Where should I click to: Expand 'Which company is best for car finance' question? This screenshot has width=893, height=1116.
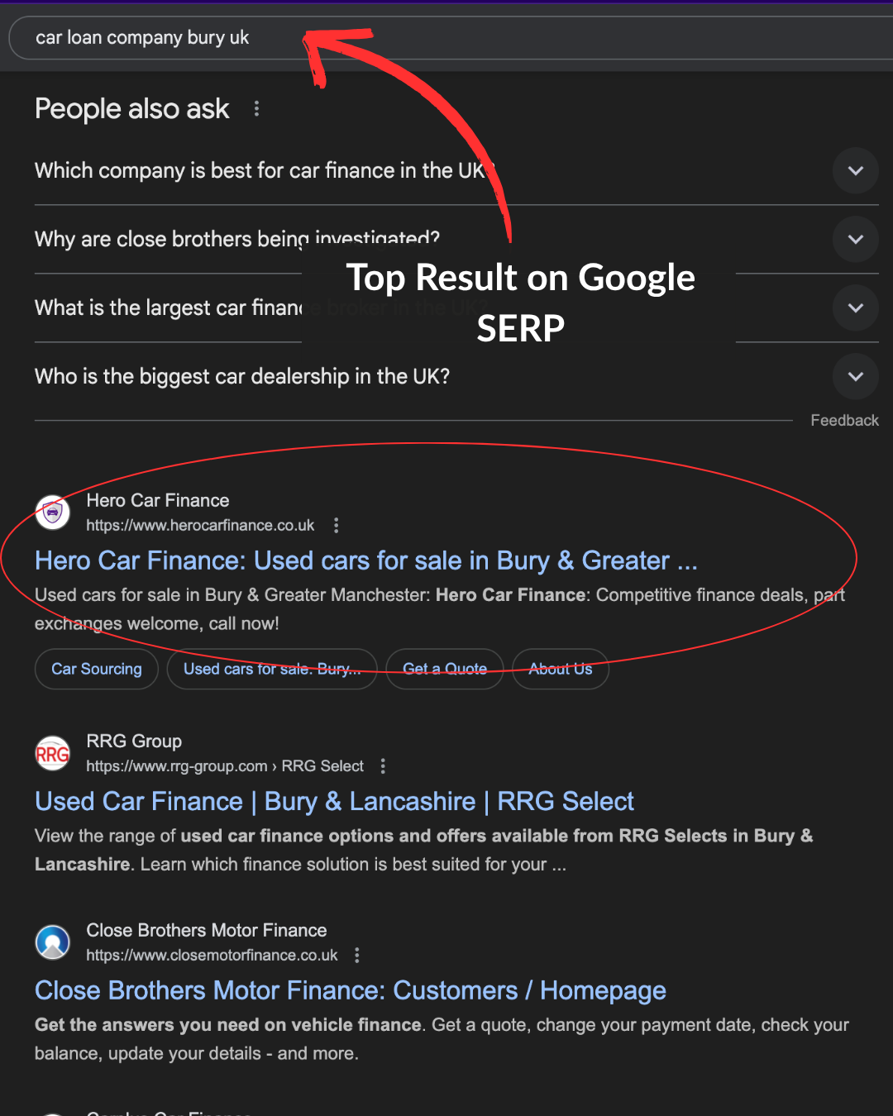(855, 170)
